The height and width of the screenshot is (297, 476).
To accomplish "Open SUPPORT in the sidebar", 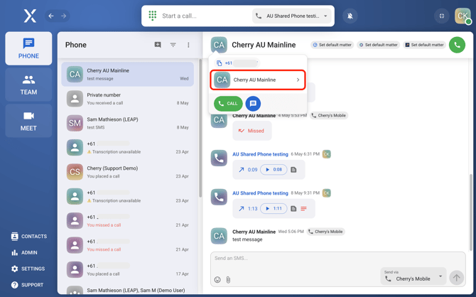I will pos(27,284).
